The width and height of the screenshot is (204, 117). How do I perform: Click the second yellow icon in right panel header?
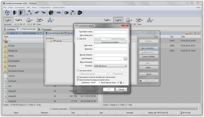point(190,33)
